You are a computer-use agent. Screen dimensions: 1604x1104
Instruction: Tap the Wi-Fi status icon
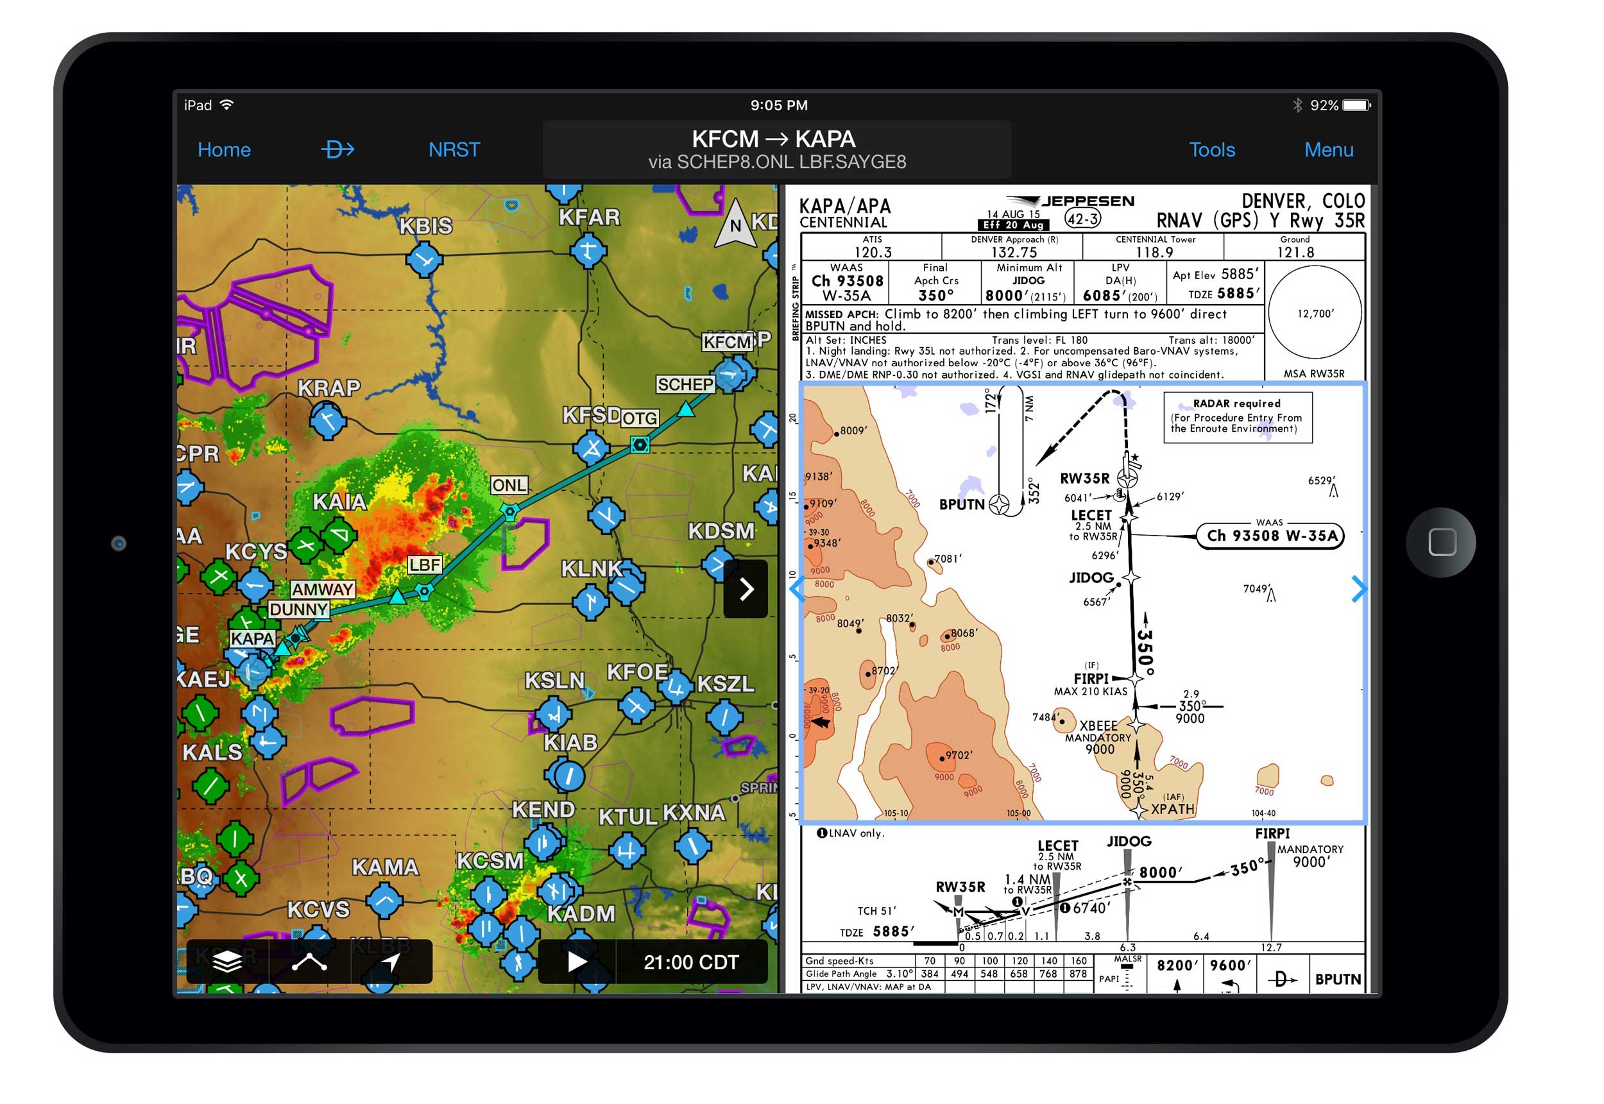(227, 105)
